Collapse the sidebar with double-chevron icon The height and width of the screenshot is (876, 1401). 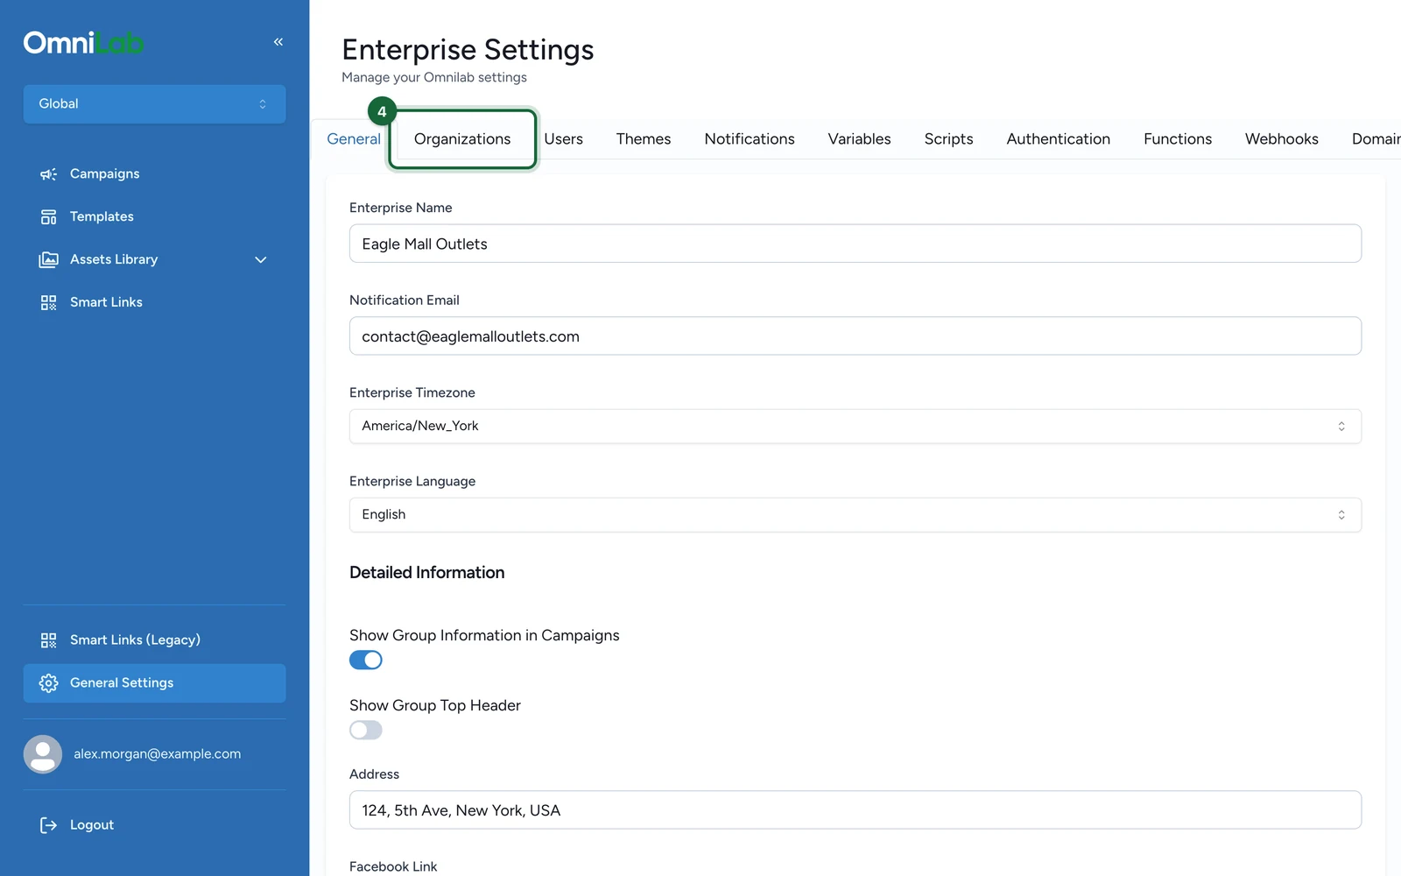278,42
